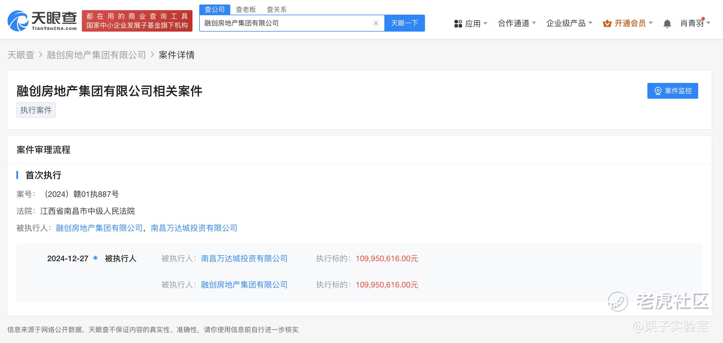Switch to the 查关系 search tab
The image size is (723, 343).
(277, 10)
